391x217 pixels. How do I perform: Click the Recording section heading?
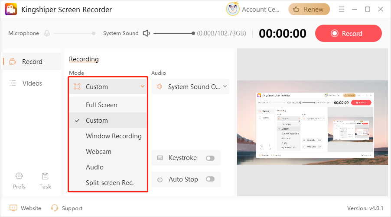tap(84, 59)
